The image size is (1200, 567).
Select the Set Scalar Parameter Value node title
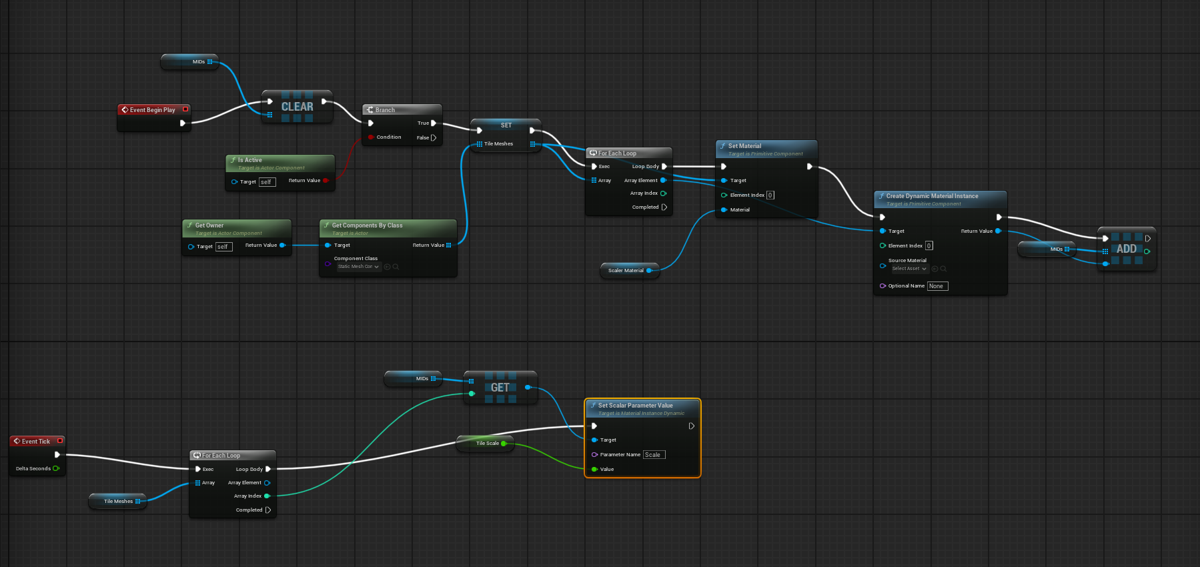click(635, 406)
